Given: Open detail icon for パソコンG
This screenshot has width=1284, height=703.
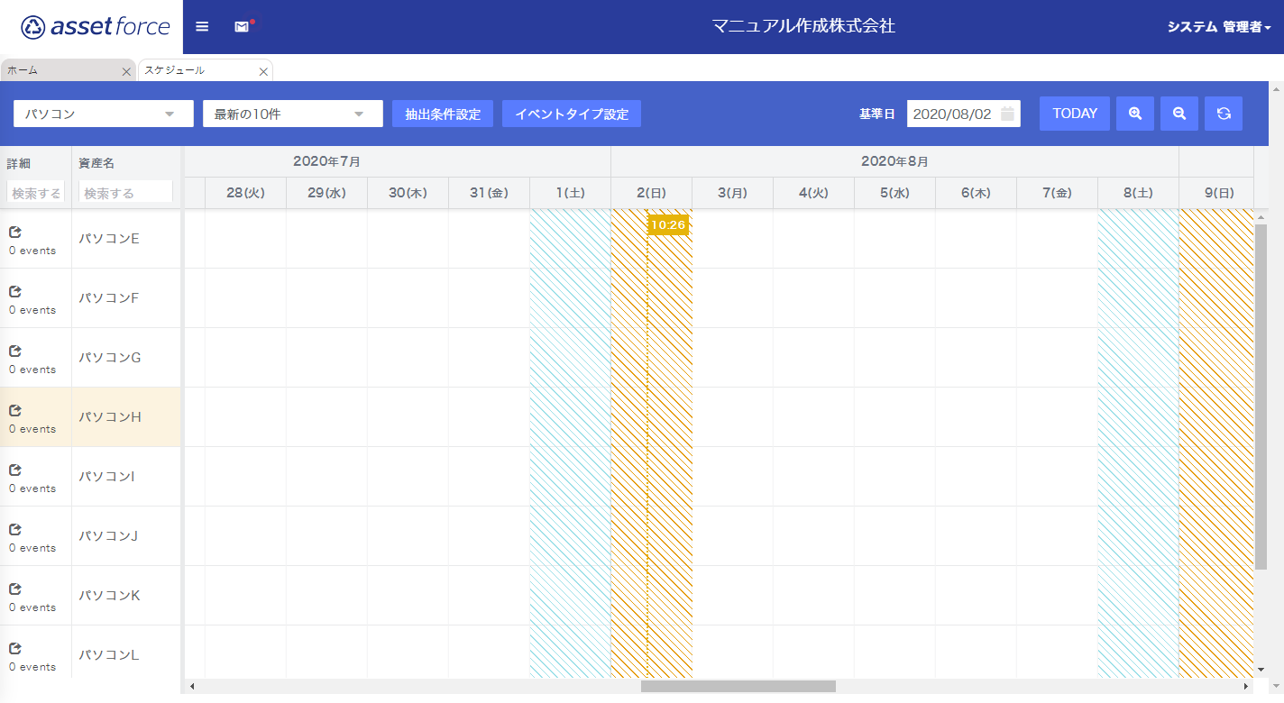Looking at the screenshot, I should pos(15,351).
